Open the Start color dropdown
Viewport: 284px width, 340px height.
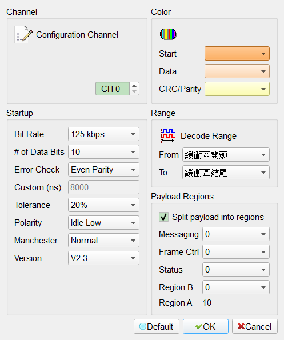[x=237, y=53]
